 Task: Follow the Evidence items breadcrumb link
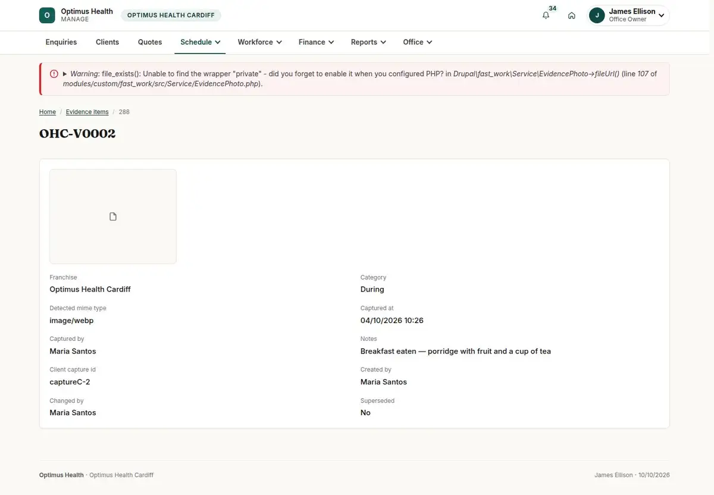[x=87, y=112]
